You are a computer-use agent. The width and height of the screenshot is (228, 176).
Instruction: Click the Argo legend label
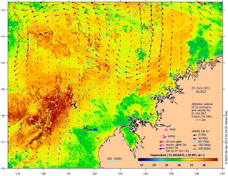click(173, 129)
